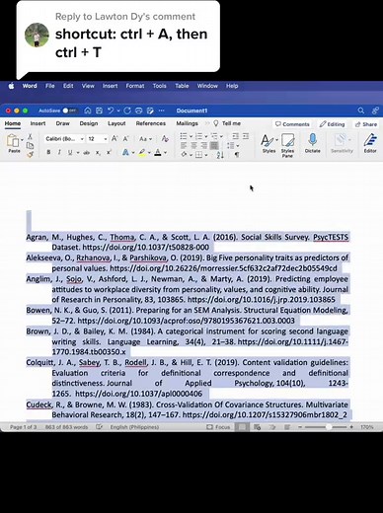Click the borders icon
The image size is (383, 513).
198,154
